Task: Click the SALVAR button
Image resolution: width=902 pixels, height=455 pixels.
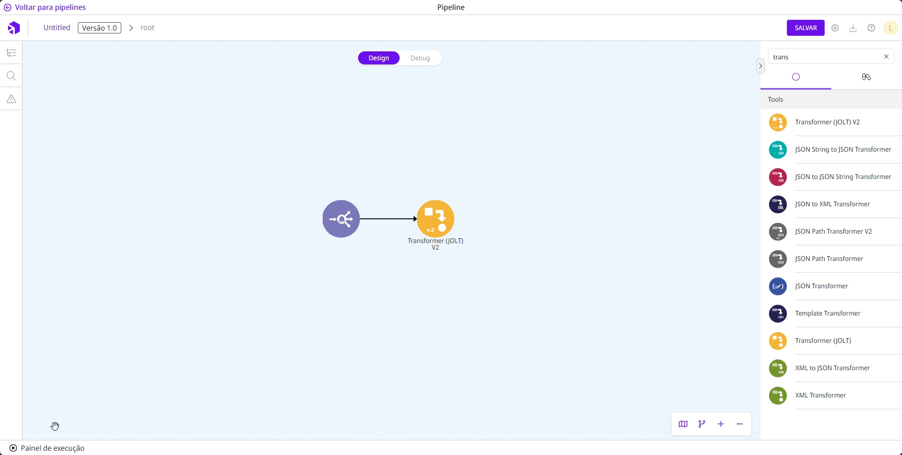Action: point(805,28)
